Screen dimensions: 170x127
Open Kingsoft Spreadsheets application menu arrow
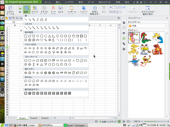[x=40, y=2]
